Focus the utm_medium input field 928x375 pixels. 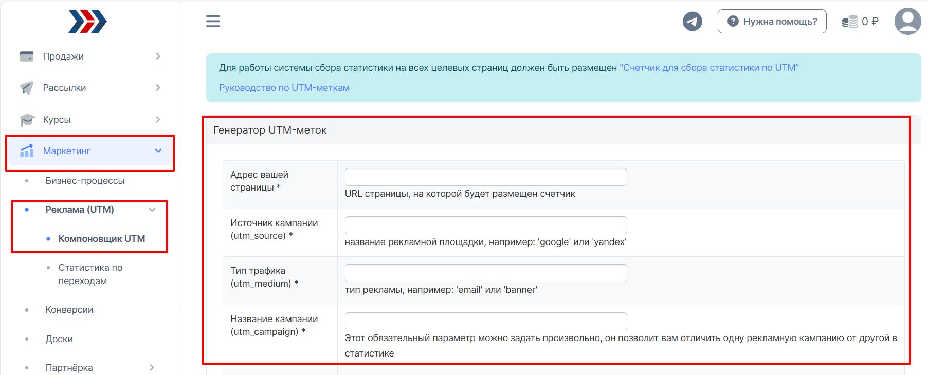pyautogui.click(x=486, y=273)
